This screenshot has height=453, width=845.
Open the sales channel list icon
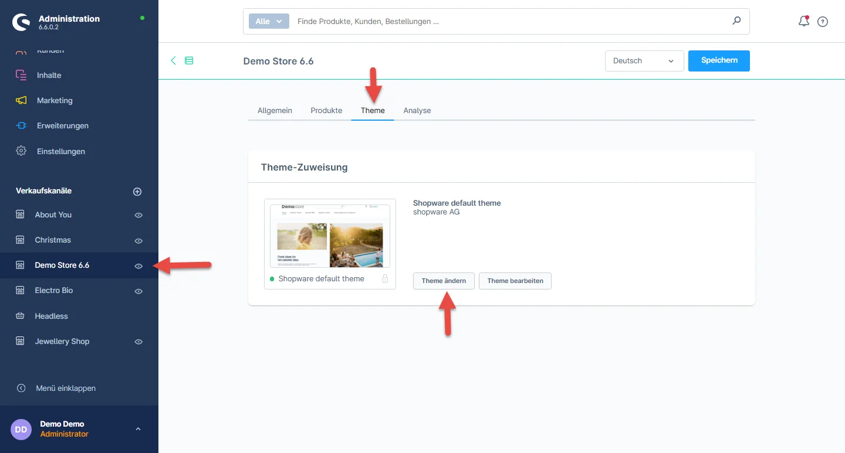point(189,60)
